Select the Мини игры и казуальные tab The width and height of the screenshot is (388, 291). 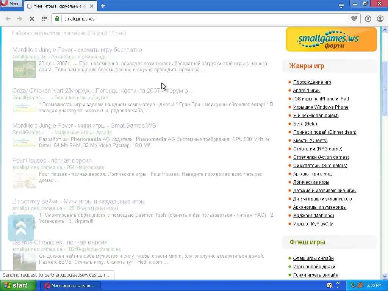pos(60,6)
